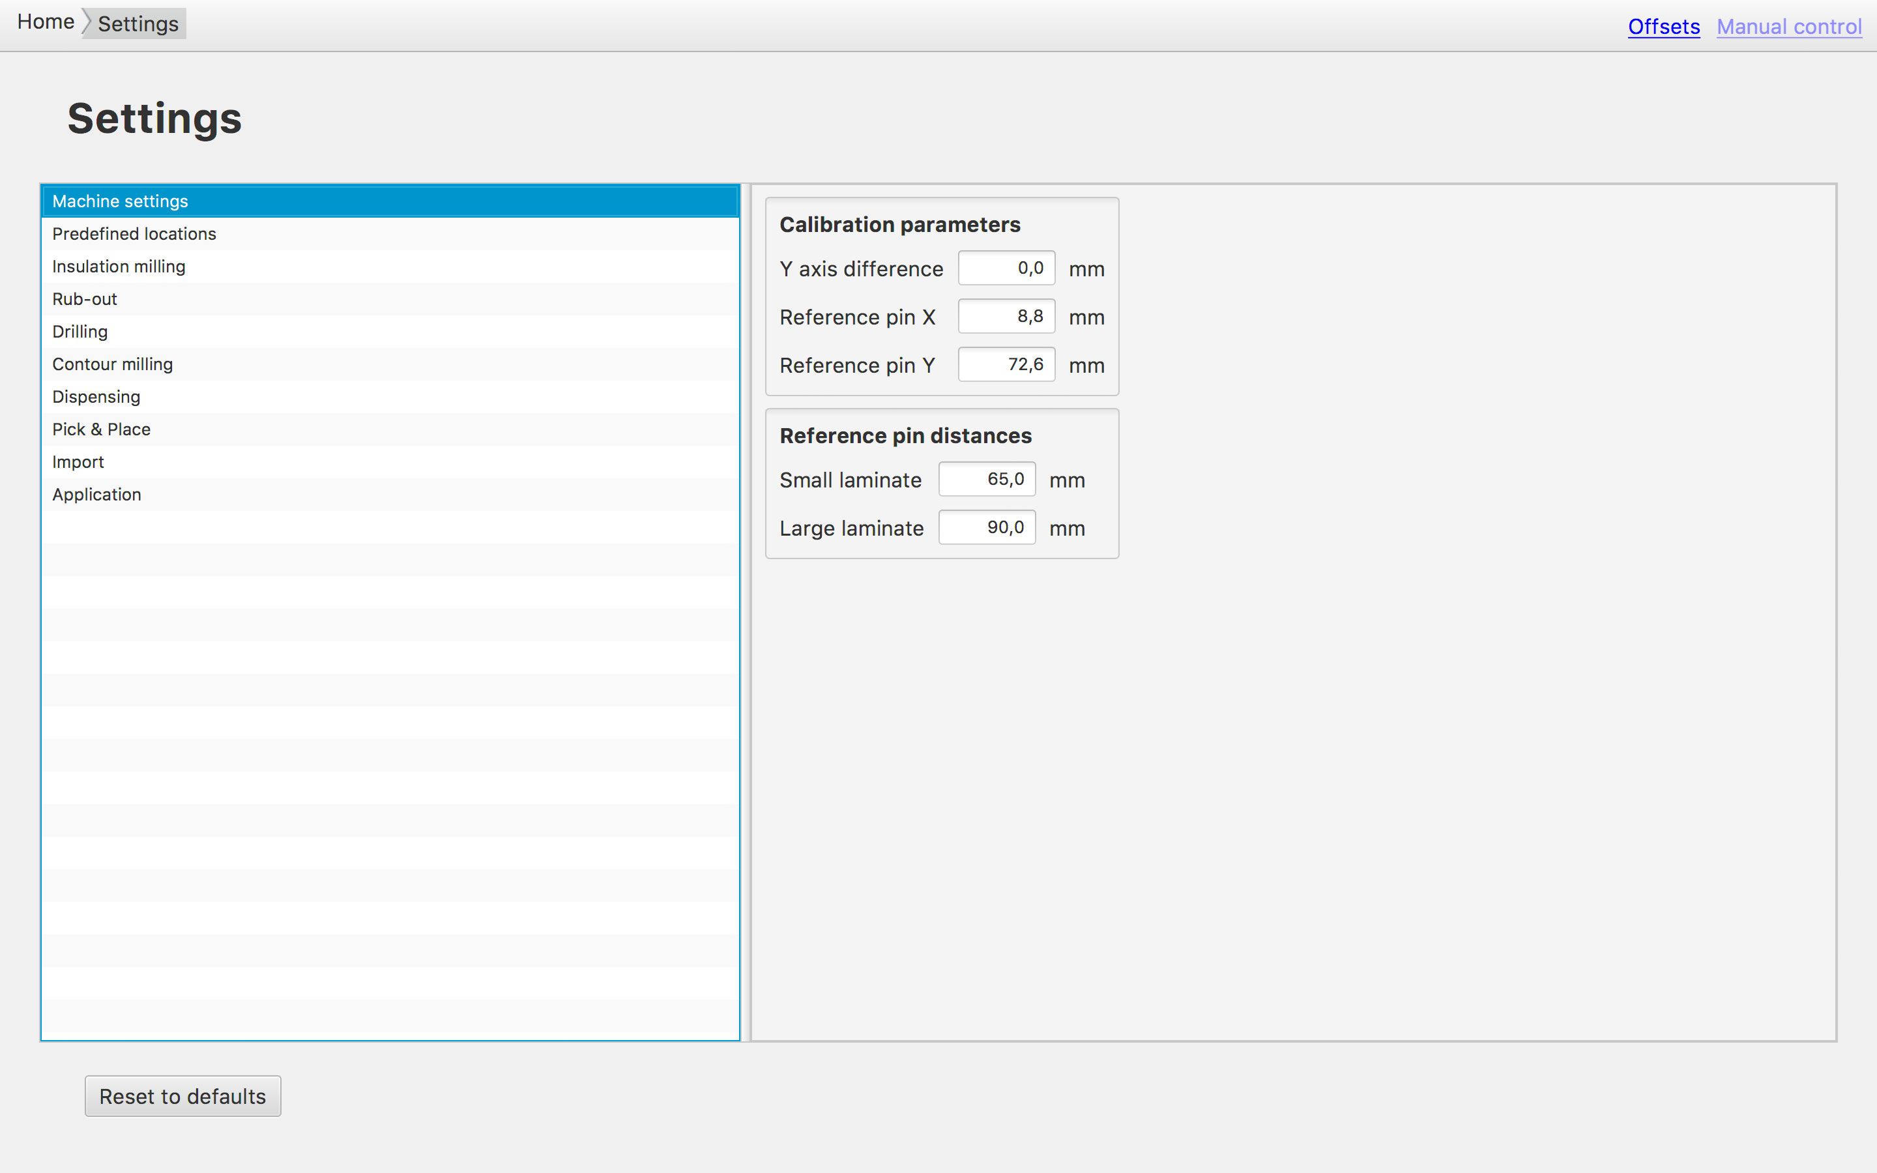Select Contour milling category
The height and width of the screenshot is (1173, 1877).
point(390,364)
